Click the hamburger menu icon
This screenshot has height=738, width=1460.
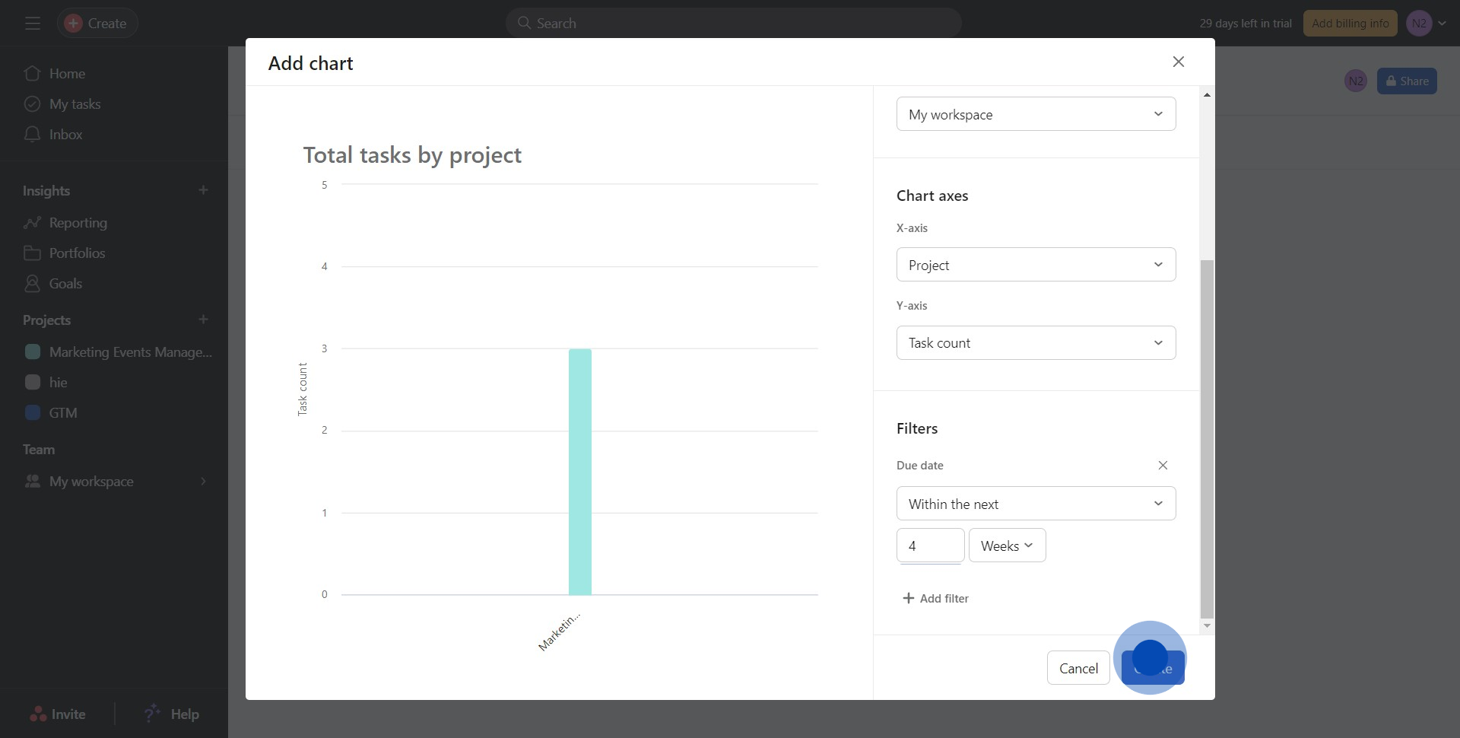[x=32, y=24]
